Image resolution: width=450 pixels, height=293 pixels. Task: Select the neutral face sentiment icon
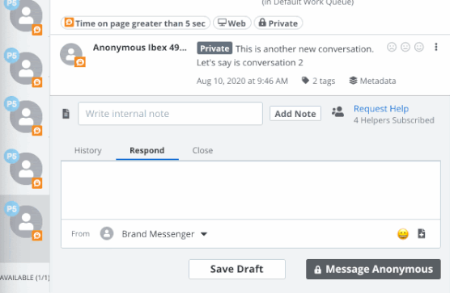pos(405,47)
